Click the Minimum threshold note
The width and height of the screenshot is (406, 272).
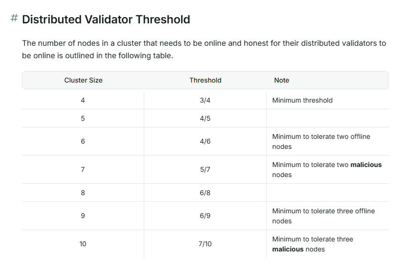[302, 100]
